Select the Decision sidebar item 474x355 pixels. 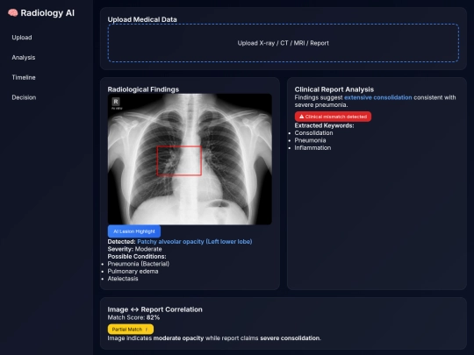click(24, 97)
